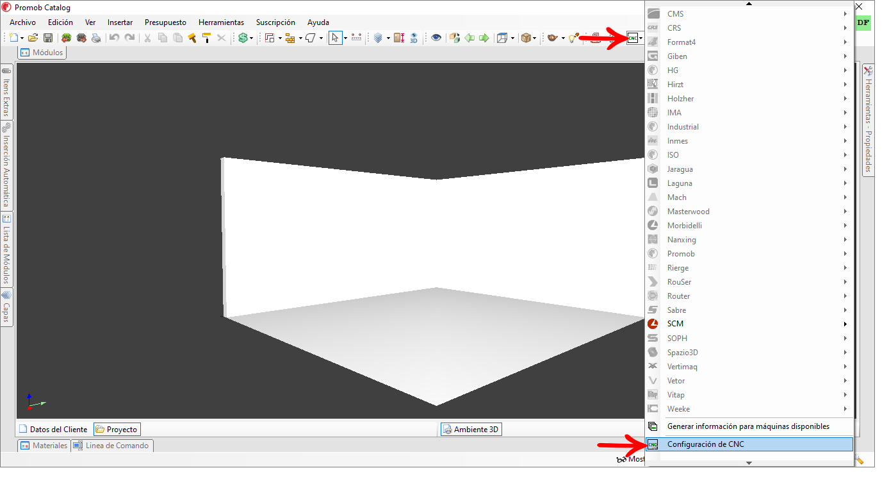Open the Ayuda menu

coord(318,22)
